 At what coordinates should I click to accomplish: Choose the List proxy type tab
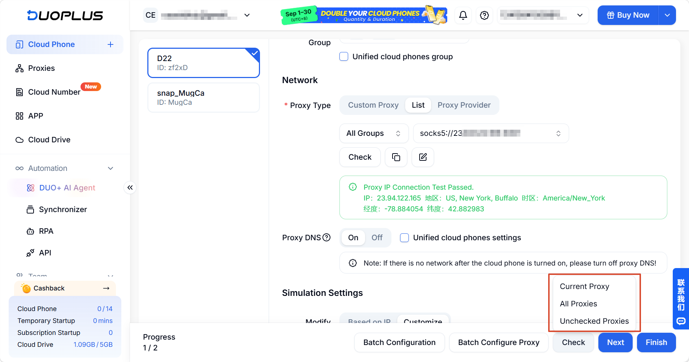(x=418, y=105)
